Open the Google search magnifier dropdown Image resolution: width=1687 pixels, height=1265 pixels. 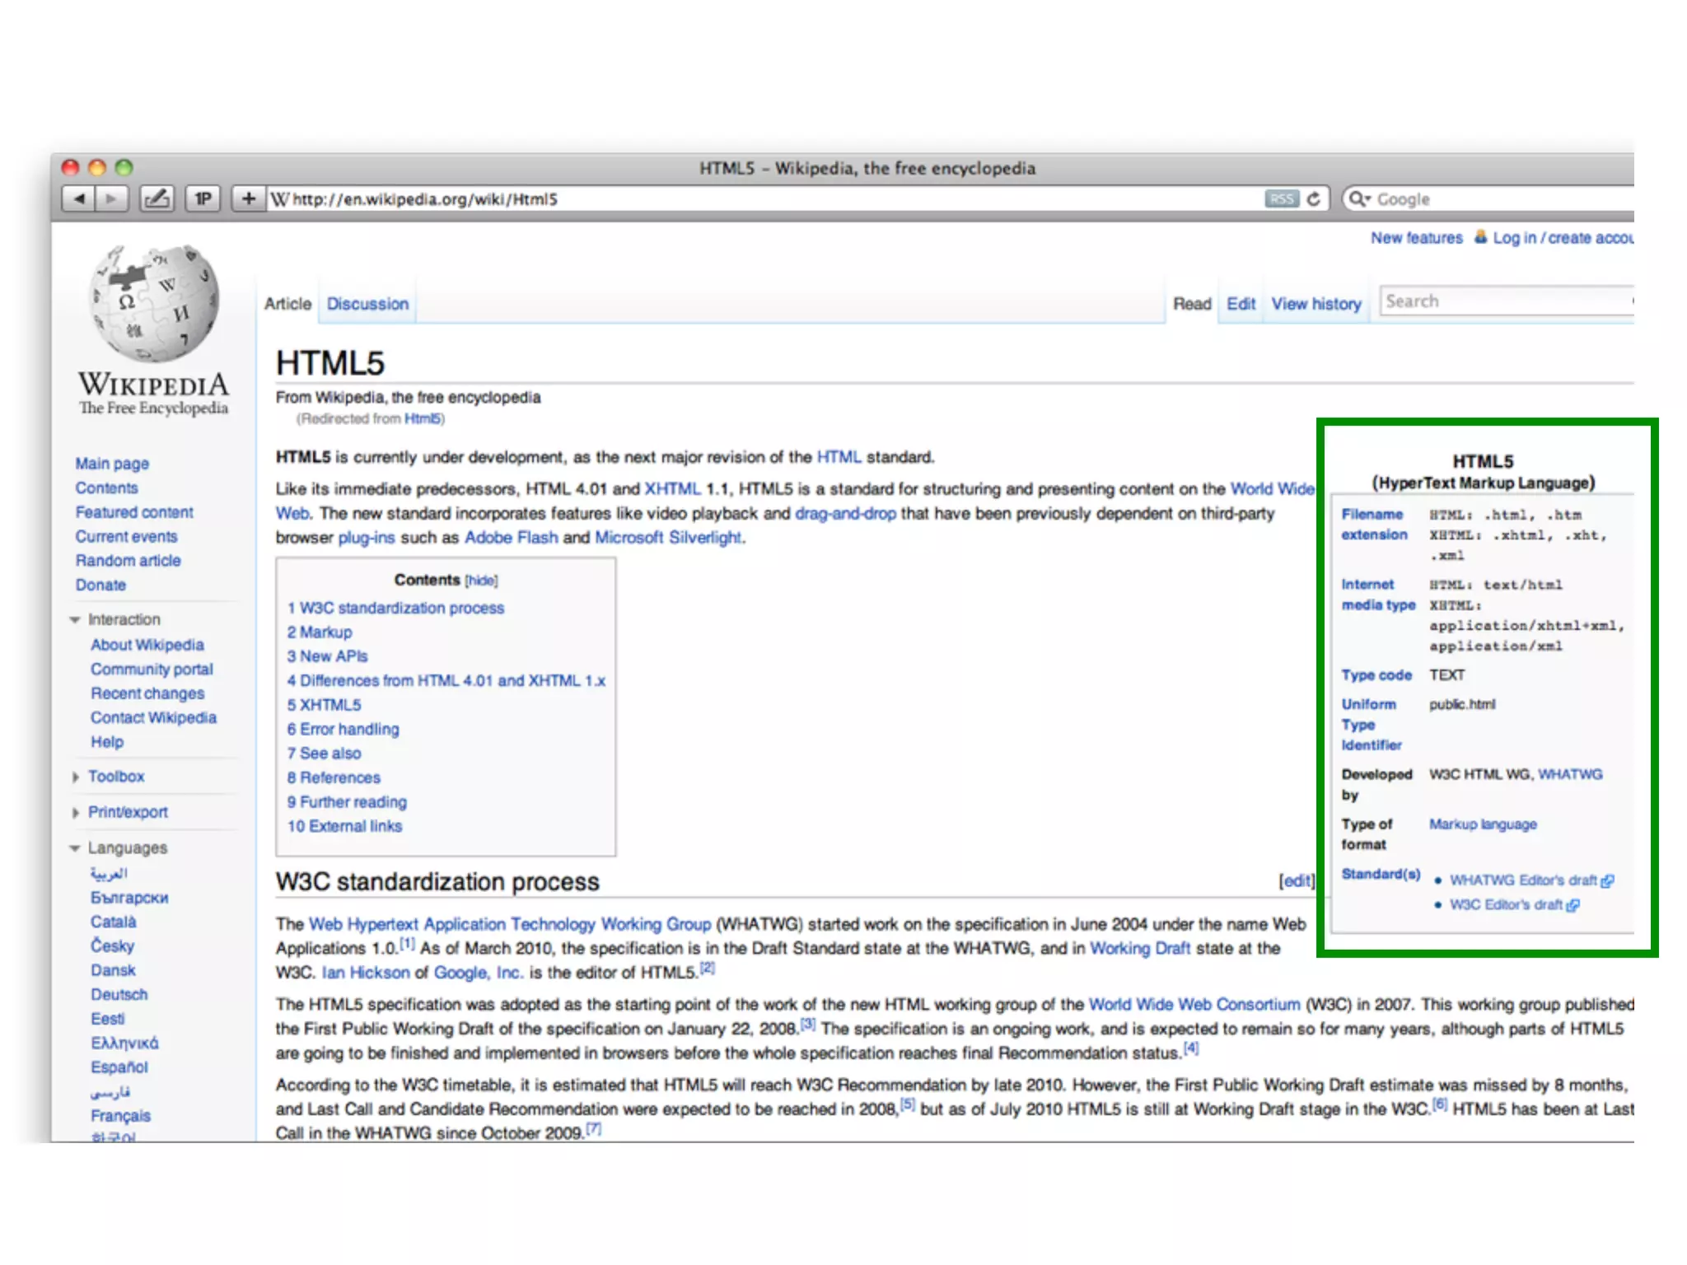(1358, 198)
